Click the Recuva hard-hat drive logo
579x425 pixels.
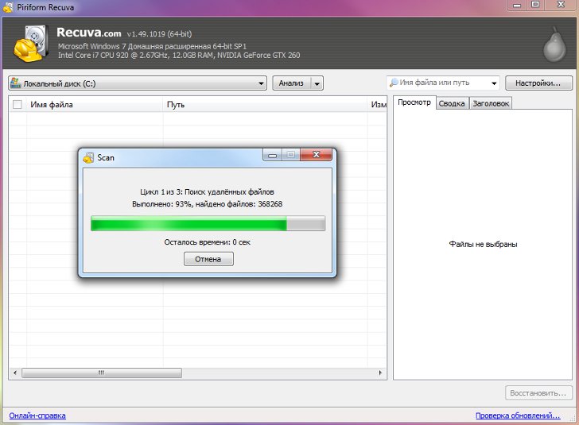coord(31,43)
